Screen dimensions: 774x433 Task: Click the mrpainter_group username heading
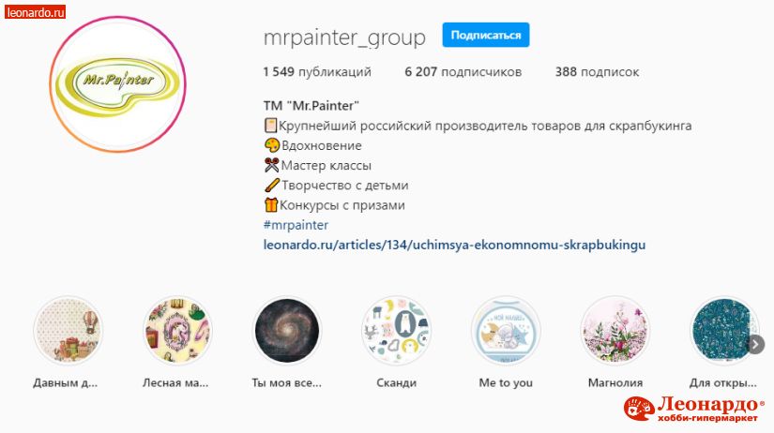pos(344,37)
